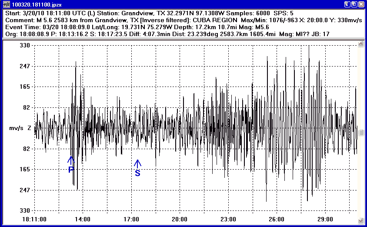
Task: Click the 23:00 time axis label
Action: (x=228, y=219)
